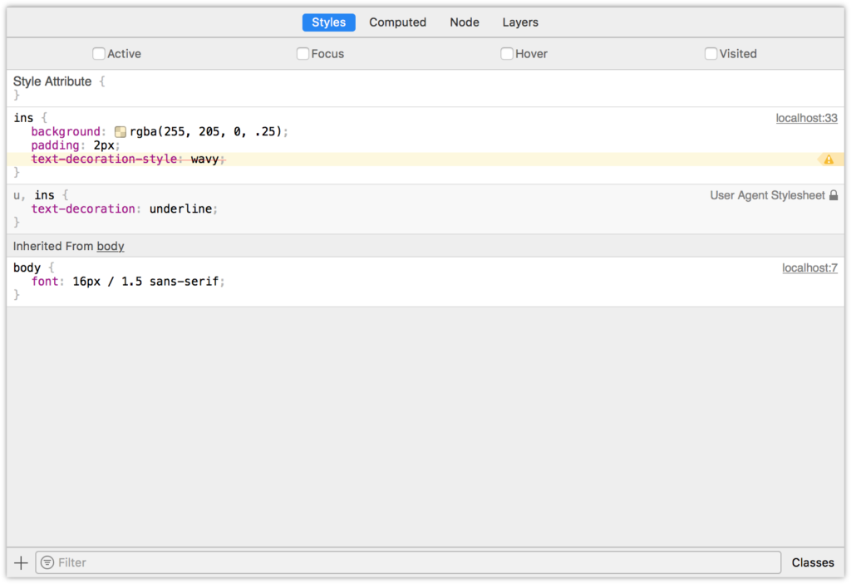The image size is (851, 584).
Task: Enable the Visited pseudo-class checkbox
Action: click(x=711, y=54)
